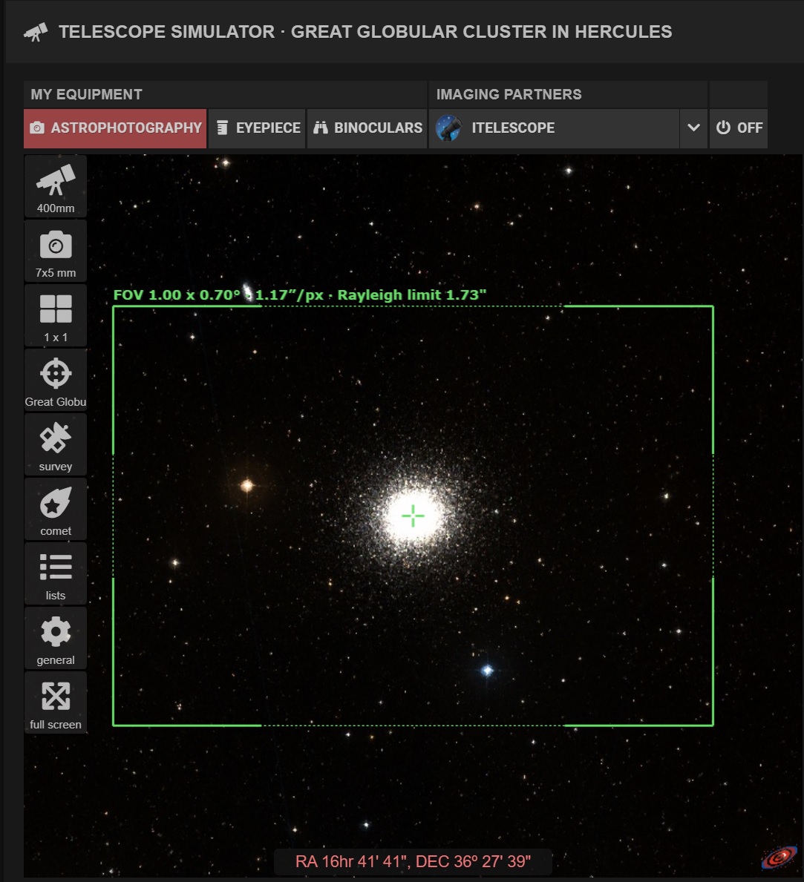Switch to the EYEPIECE tab
The height and width of the screenshot is (882, 804).
pyautogui.click(x=256, y=128)
